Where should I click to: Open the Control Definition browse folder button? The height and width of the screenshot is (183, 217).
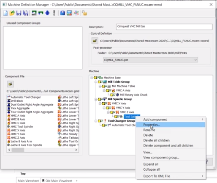coord(95,41)
